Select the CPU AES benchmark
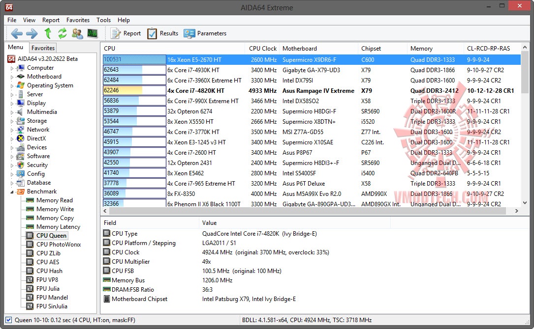The width and height of the screenshot is (534, 329). coord(48,262)
